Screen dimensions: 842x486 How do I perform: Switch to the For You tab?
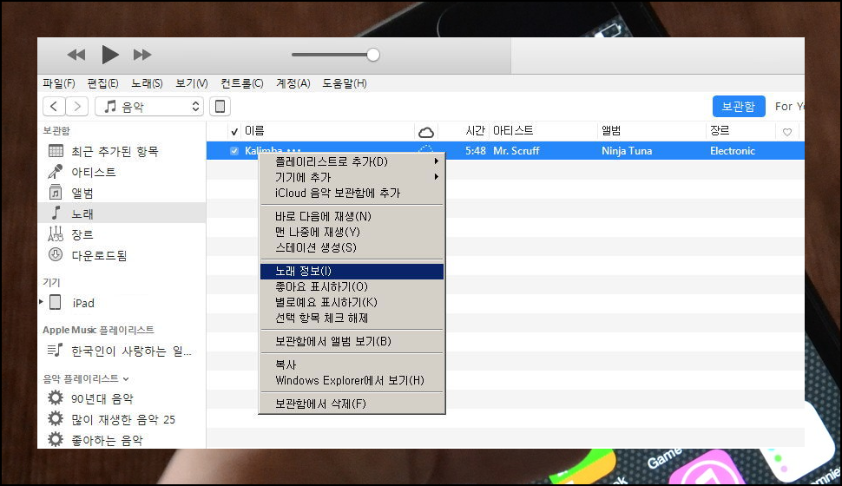[789, 107]
